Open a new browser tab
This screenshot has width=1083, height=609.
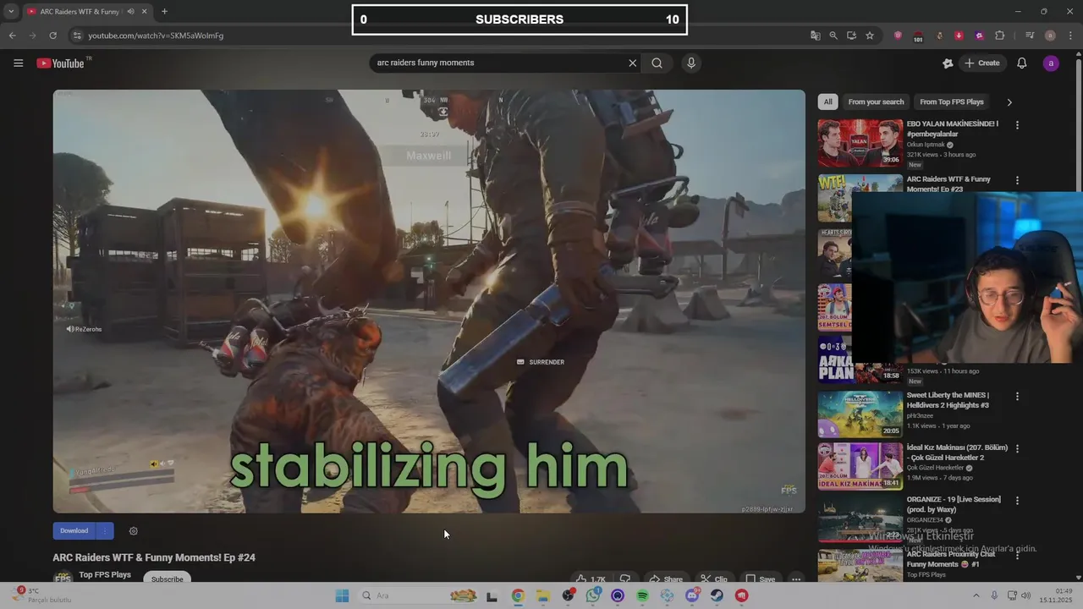pyautogui.click(x=164, y=11)
